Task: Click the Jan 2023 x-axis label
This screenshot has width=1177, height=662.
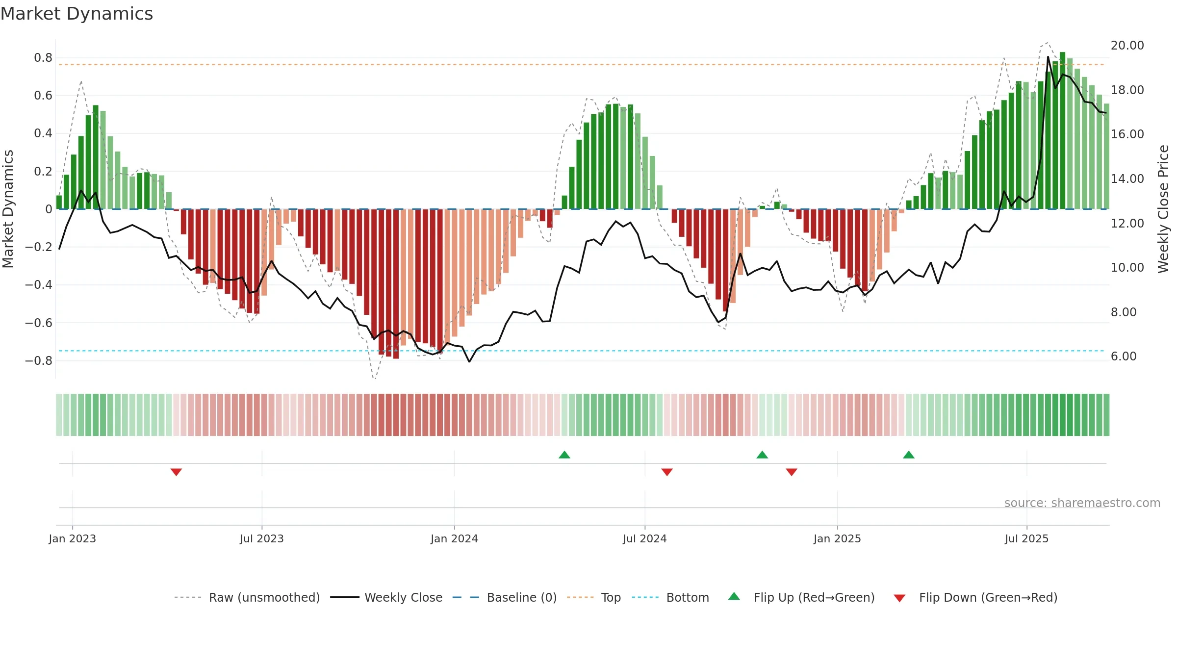Action: pos(73,538)
